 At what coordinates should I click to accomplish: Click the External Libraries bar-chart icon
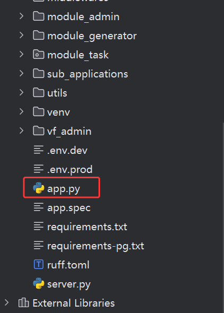pyautogui.click(x=23, y=302)
